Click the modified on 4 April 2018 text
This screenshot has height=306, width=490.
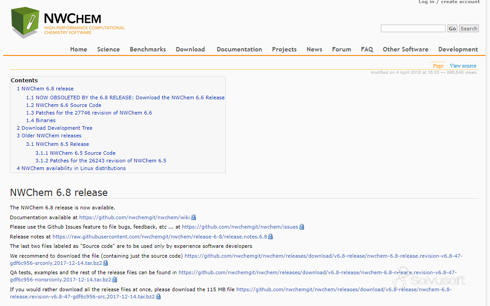405,72
